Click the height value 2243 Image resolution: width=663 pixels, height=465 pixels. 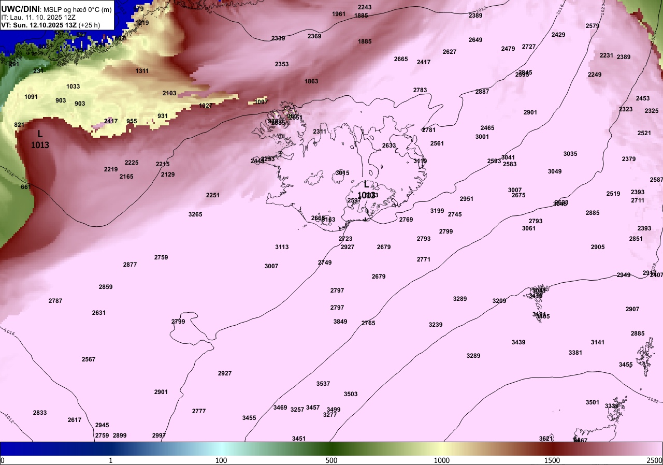click(365, 7)
